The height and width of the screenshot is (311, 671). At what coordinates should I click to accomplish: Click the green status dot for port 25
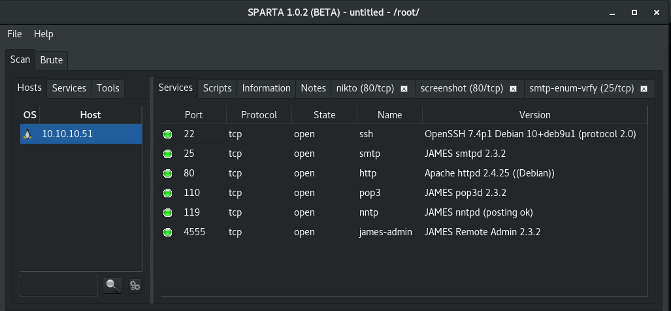167,154
